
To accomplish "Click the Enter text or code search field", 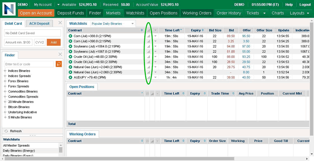I will point(29,64).
